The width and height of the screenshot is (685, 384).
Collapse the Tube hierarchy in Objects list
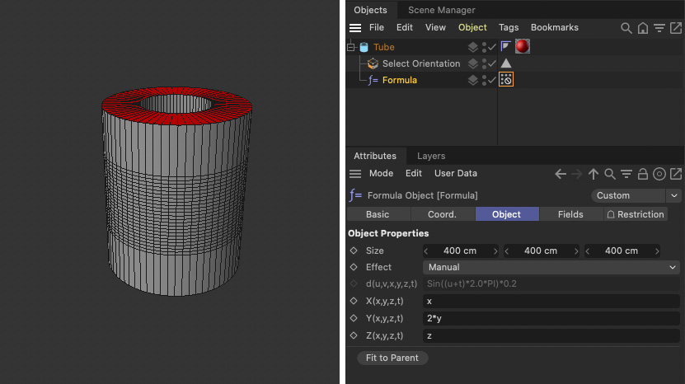click(351, 48)
